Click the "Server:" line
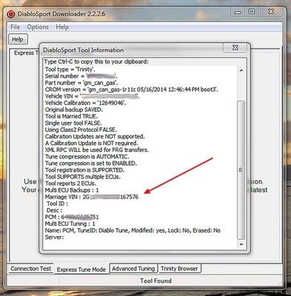This screenshot has height=296, width=291. pos(54,238)
